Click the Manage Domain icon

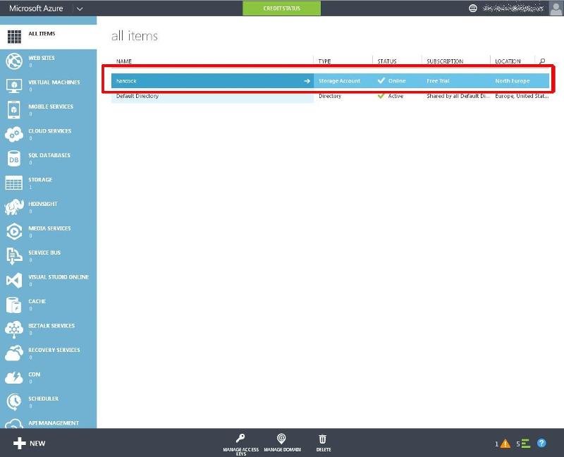(x=281, y=439)
